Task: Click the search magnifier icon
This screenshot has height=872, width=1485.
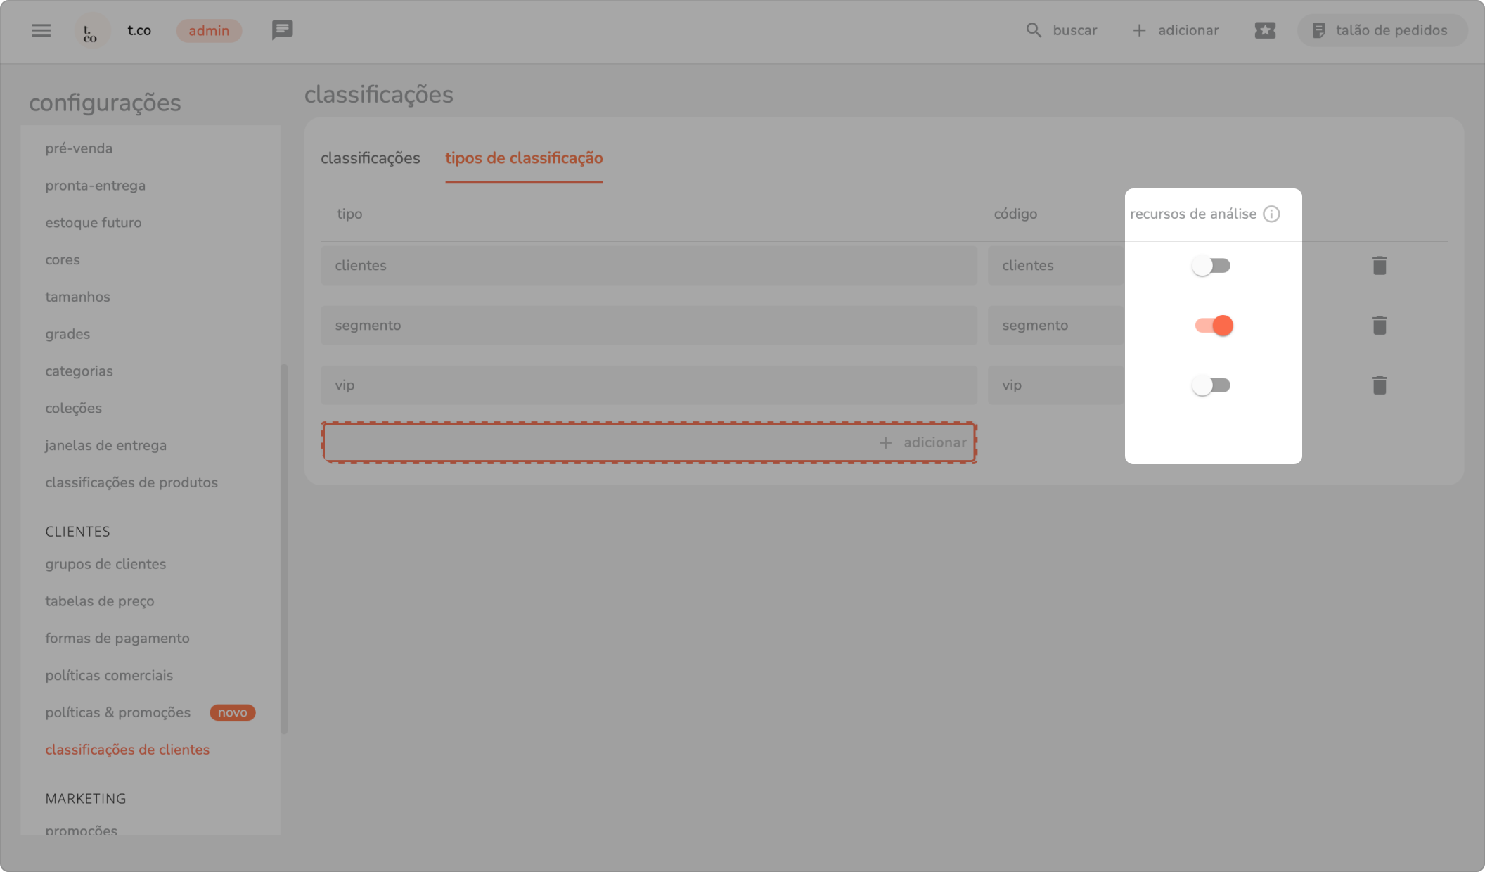Action: pos(1033,30)
